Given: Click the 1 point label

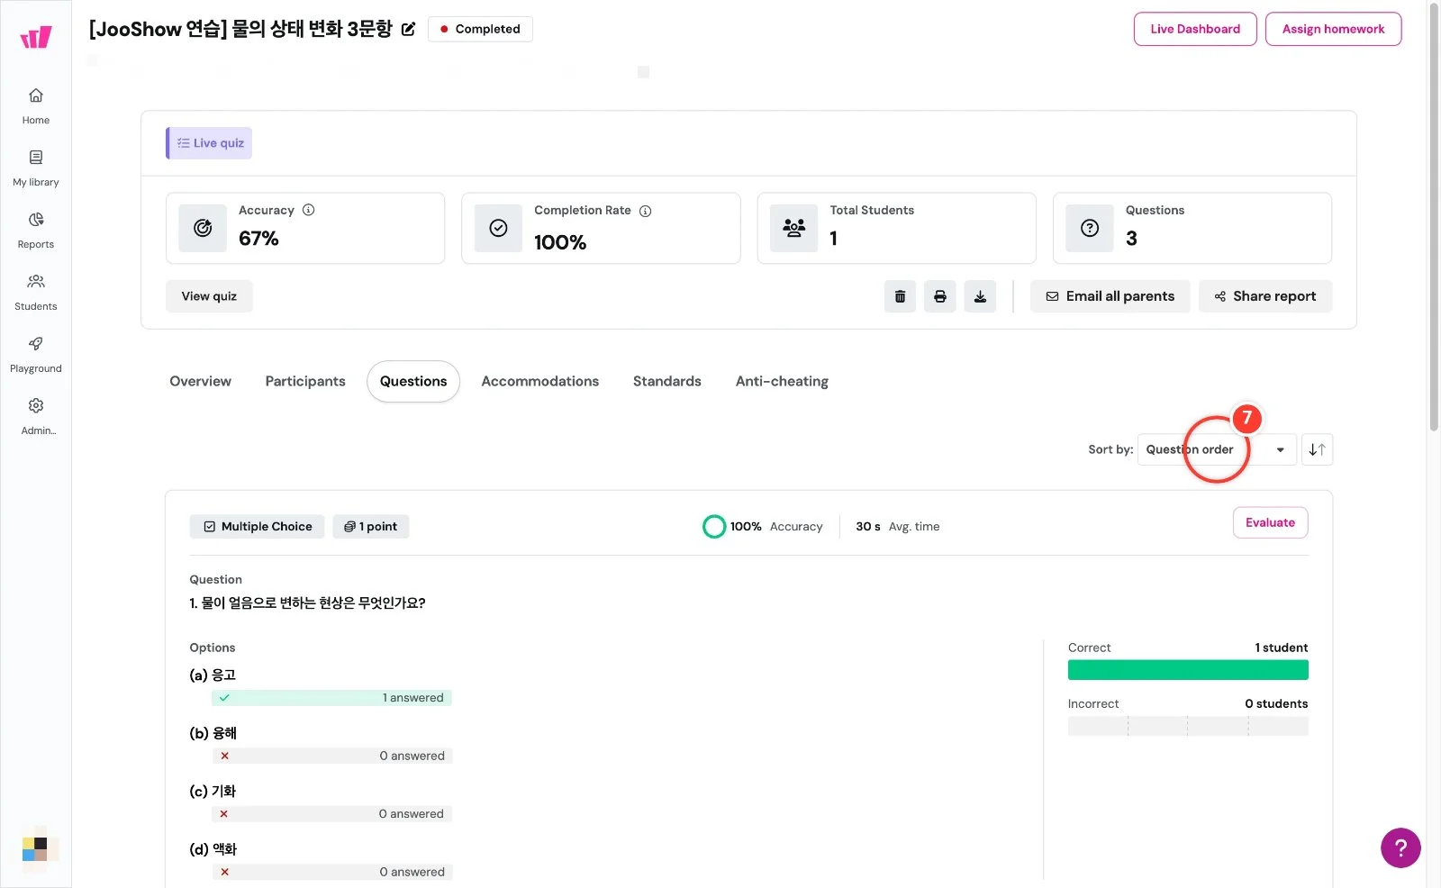Looking at the screenshot, I should 371,527.
